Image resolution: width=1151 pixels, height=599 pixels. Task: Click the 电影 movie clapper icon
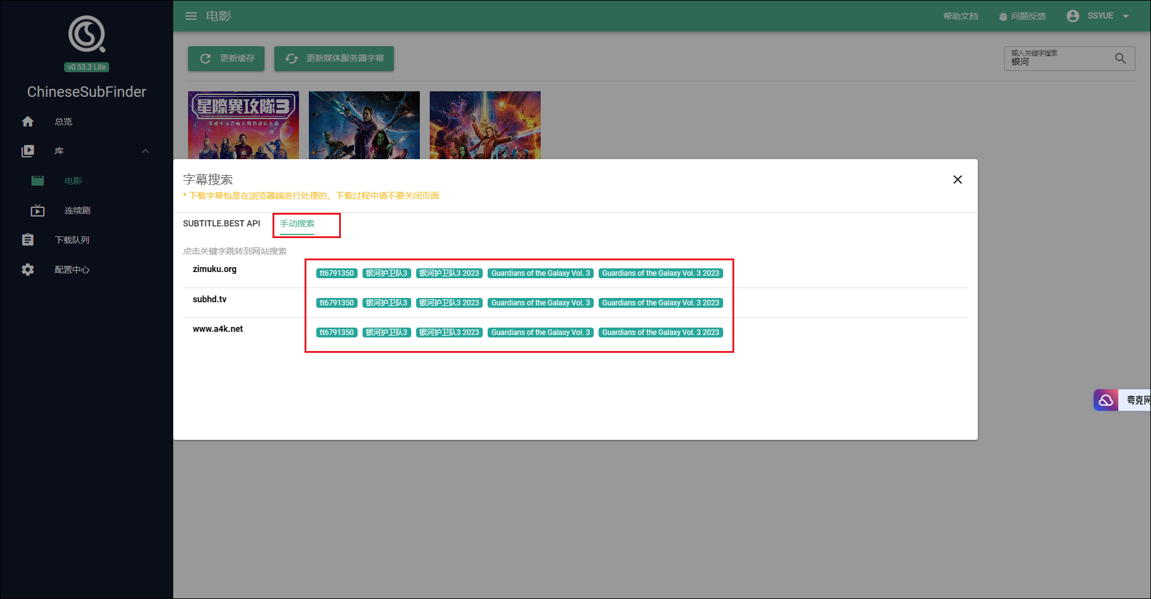pyautogui.click(x=38, y=181)
